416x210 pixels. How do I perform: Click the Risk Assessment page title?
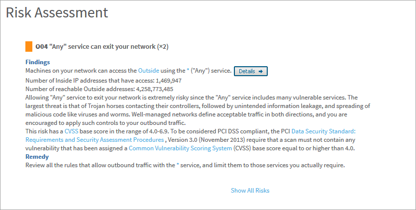pos(57,12)
